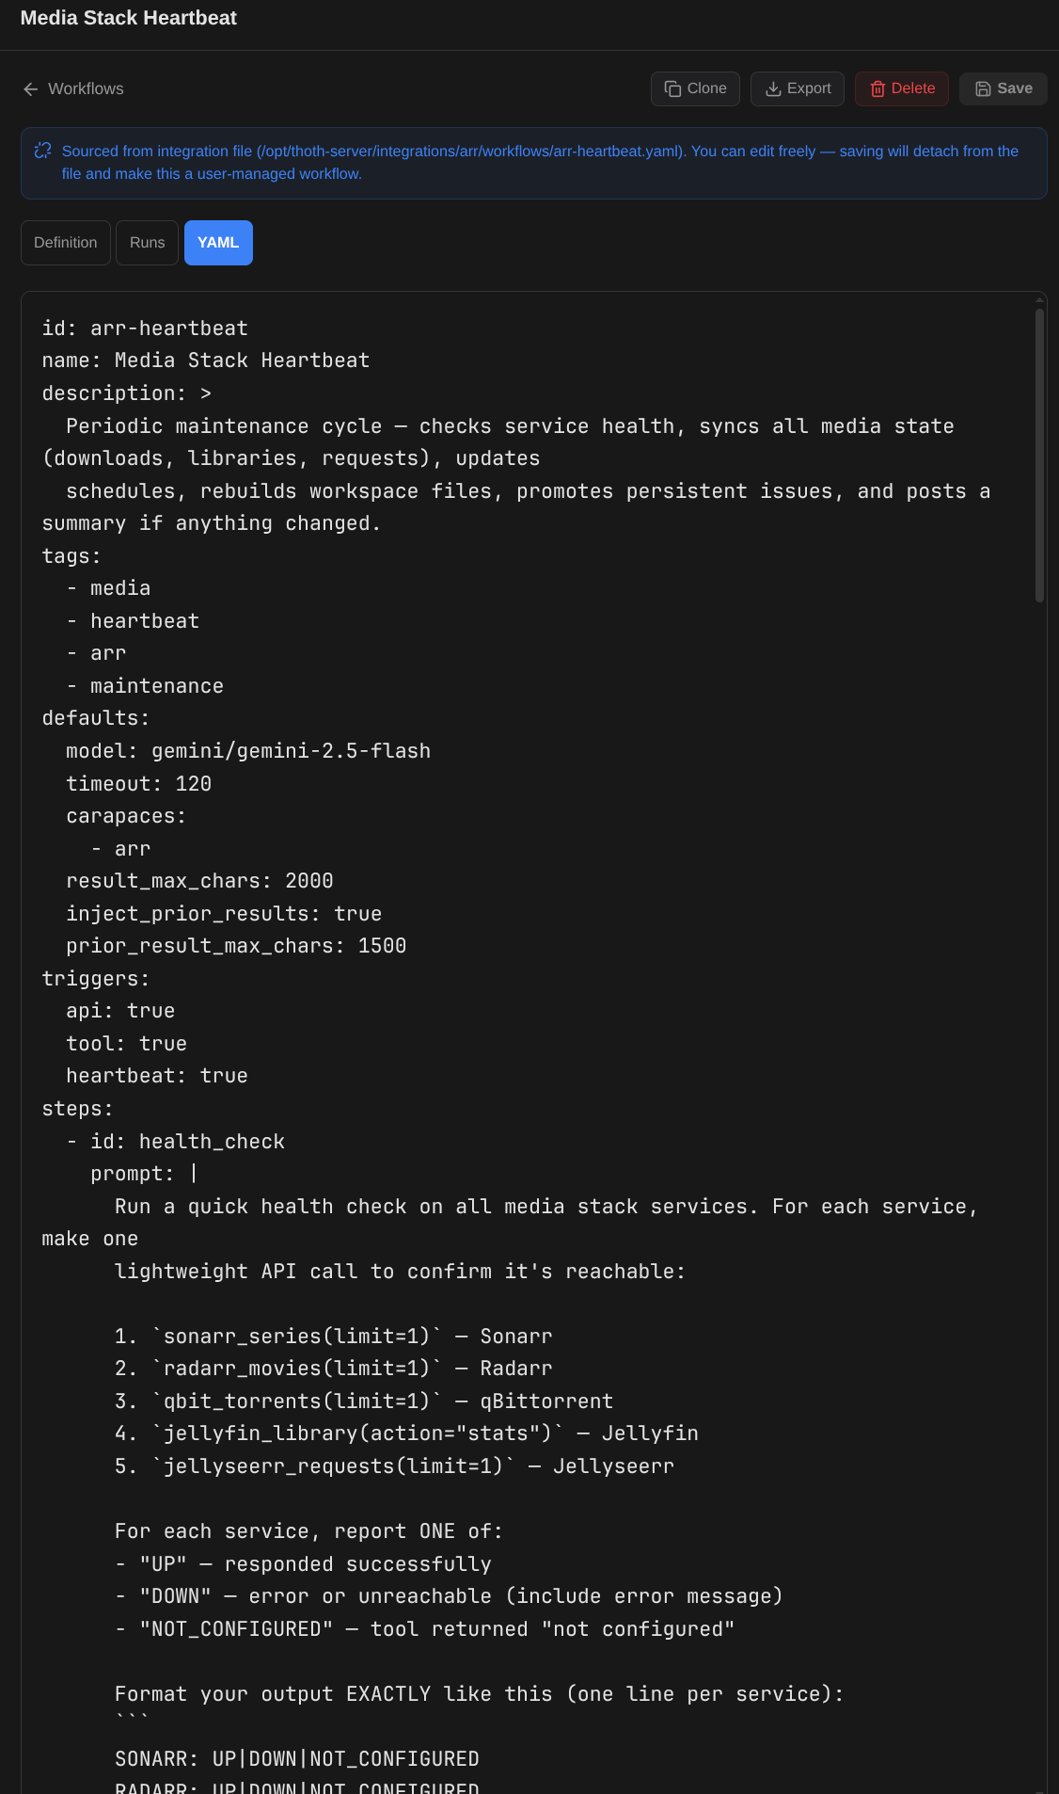The width and height of the screenshot is (1059, 1794).
Task: Switch to the Runs tab
Action: point(147,242)
